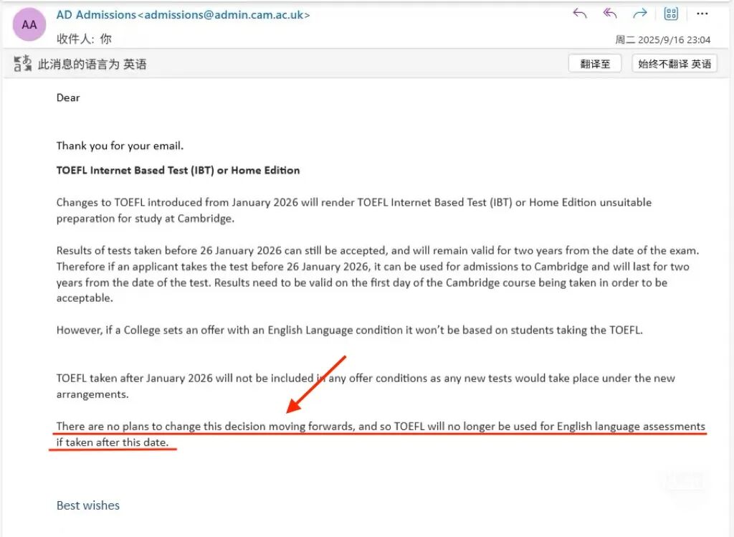Open the apps grid icon
734x537 pixels.
click(671, 13)
